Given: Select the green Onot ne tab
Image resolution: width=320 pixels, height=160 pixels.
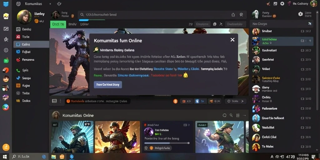Looking at the screenshot, I should click(x=58, y=24).
